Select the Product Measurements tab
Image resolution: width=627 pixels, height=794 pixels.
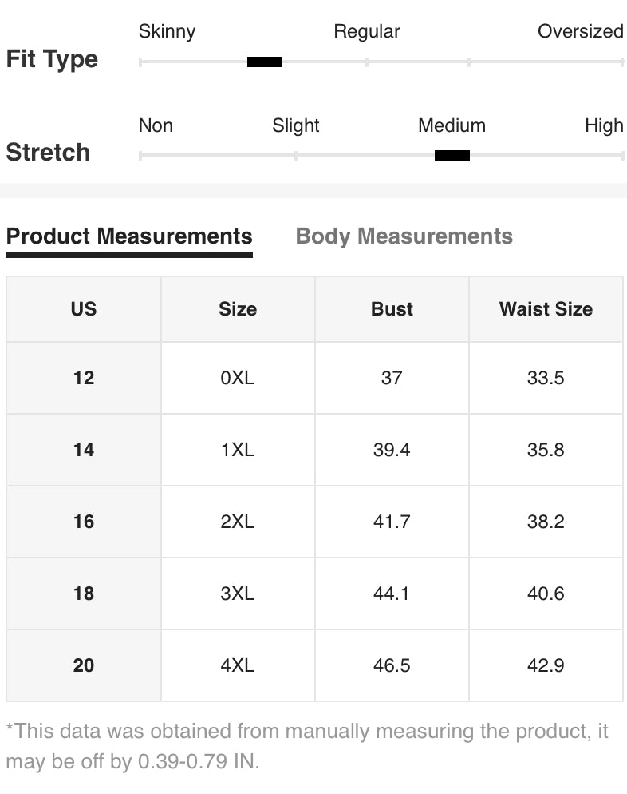click(x=129, y=236)
